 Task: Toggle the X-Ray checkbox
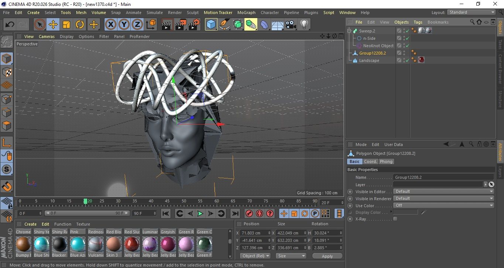tap(395, 219)
